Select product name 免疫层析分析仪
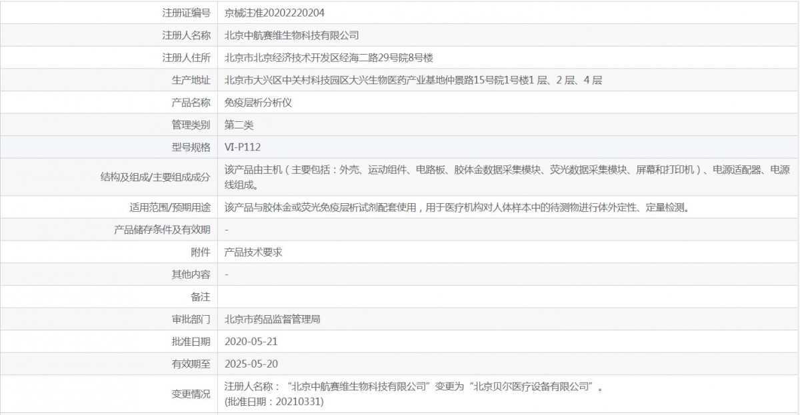Viewport: 800px width, 415px height. (x=259, y=102)
